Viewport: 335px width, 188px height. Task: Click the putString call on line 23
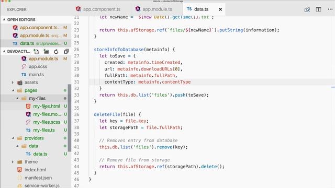(x=231, y=30)
